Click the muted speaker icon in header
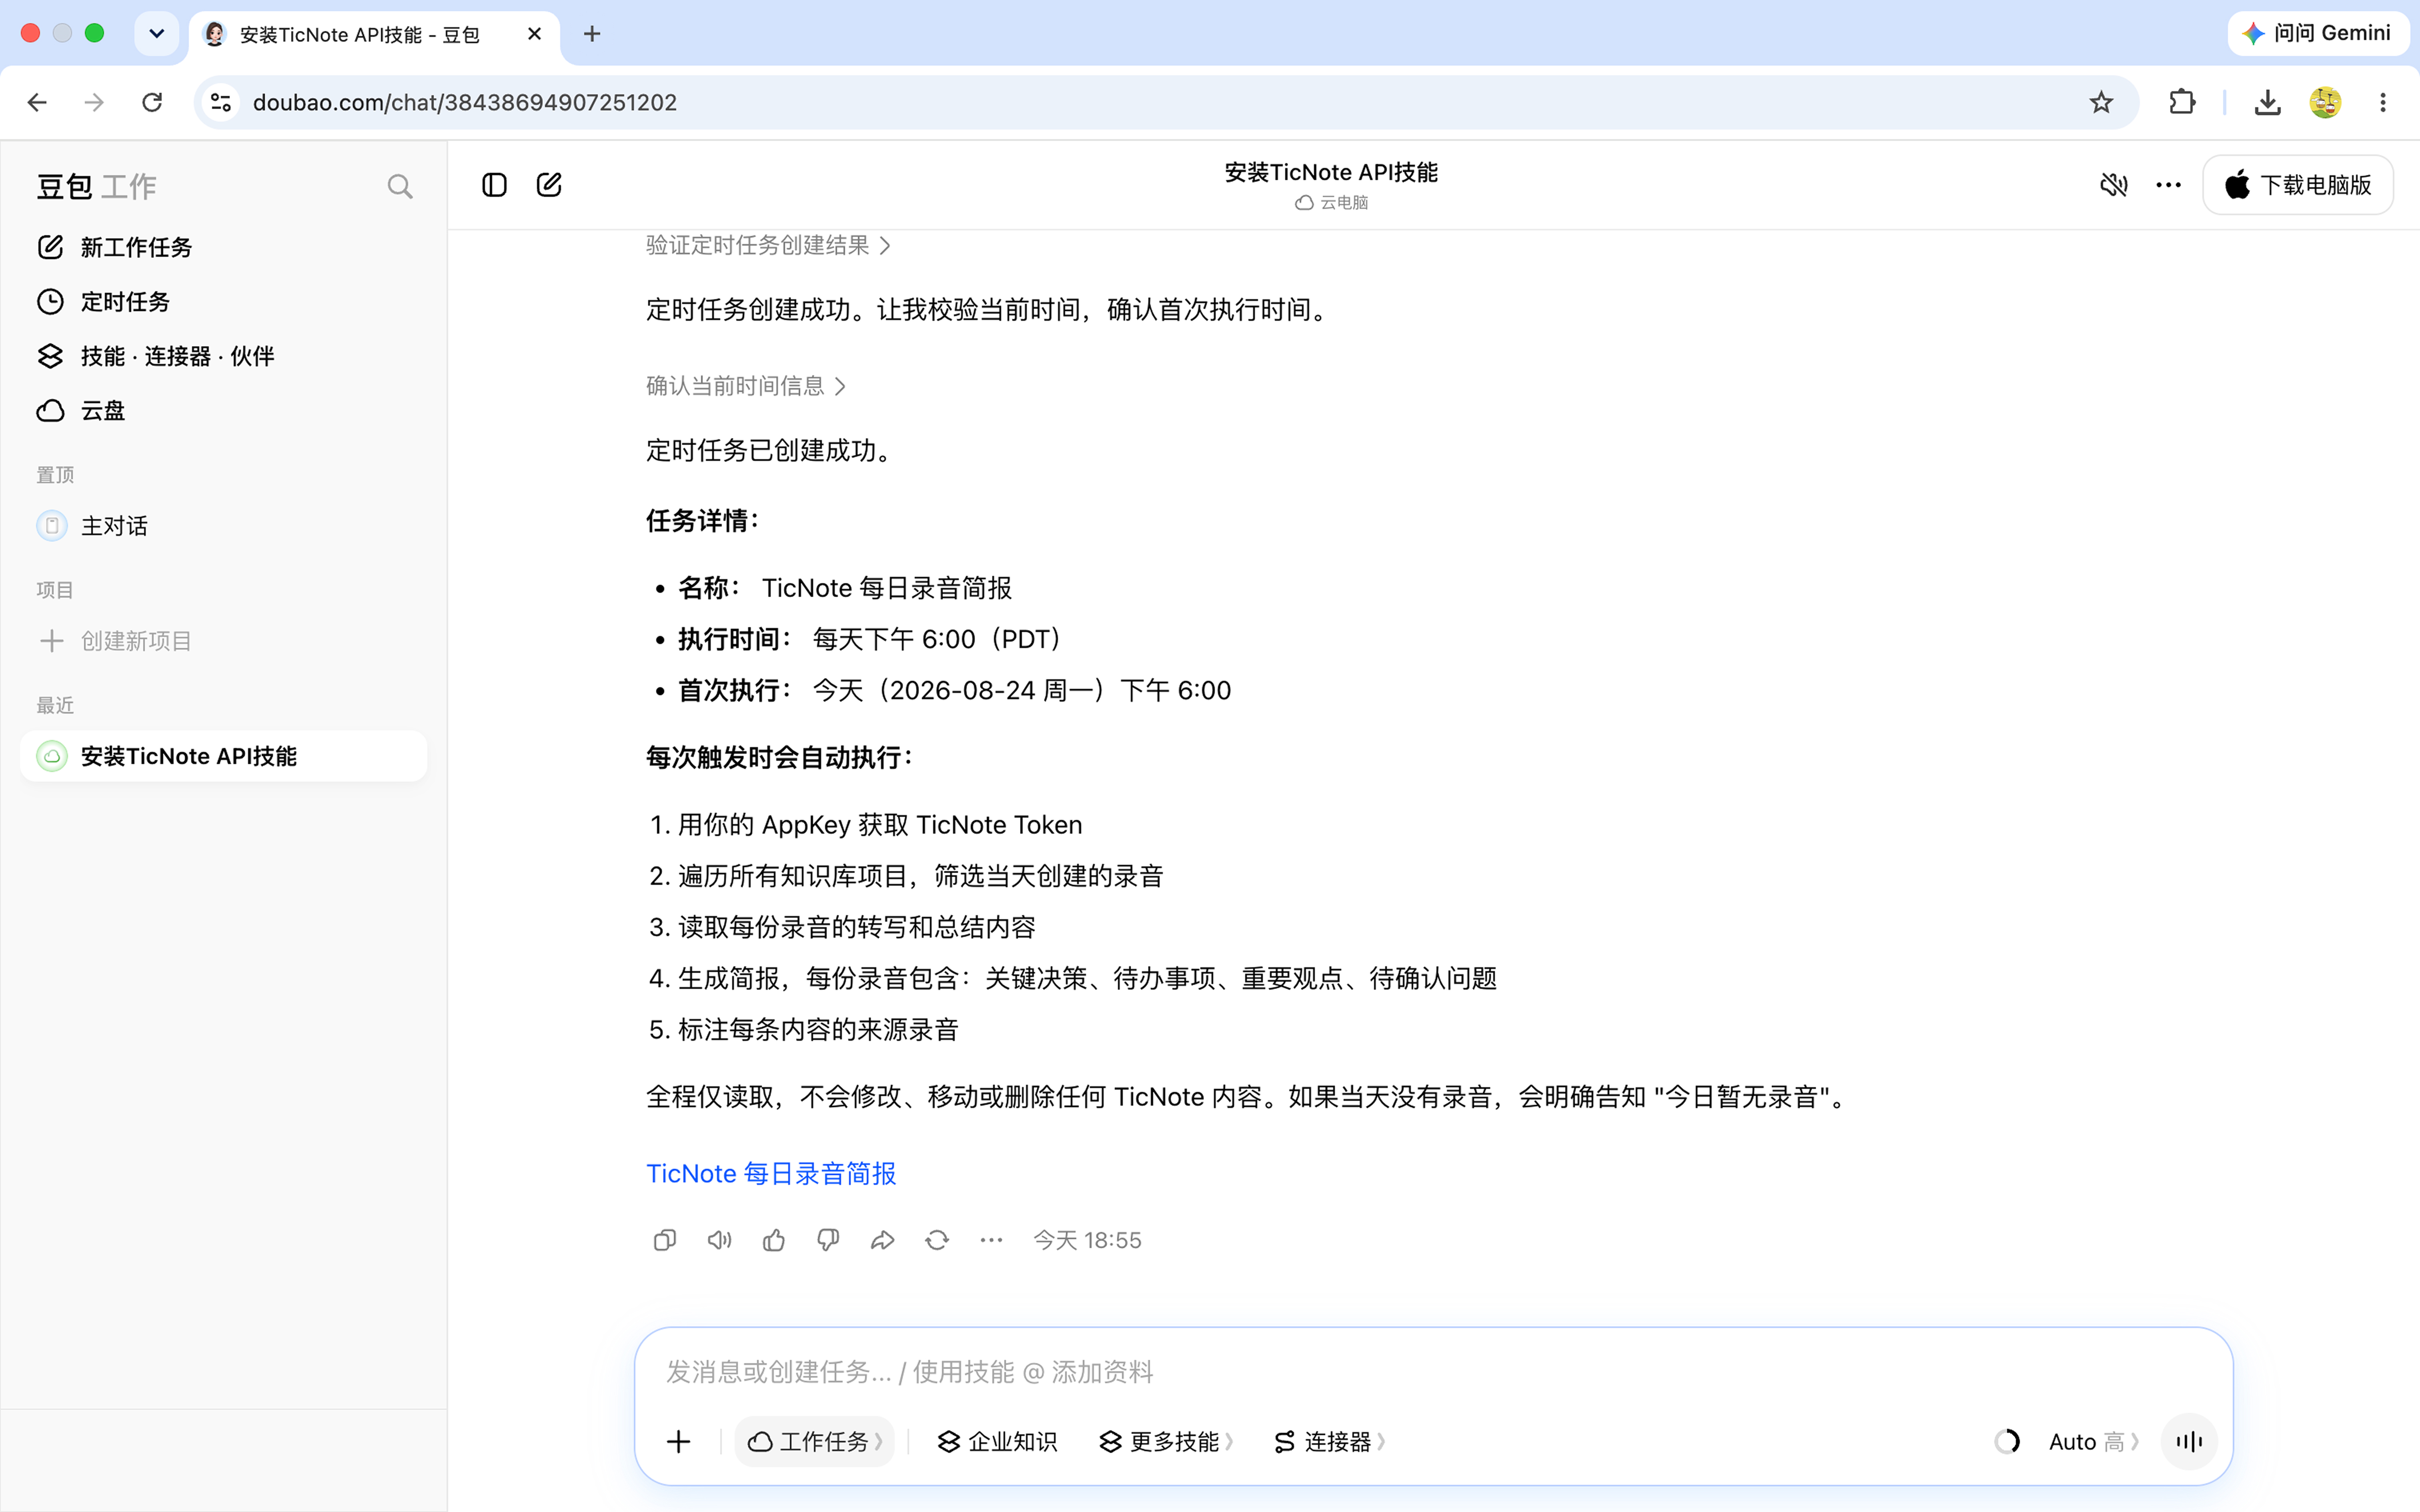2420x1512 pixels. [2113, 185]
